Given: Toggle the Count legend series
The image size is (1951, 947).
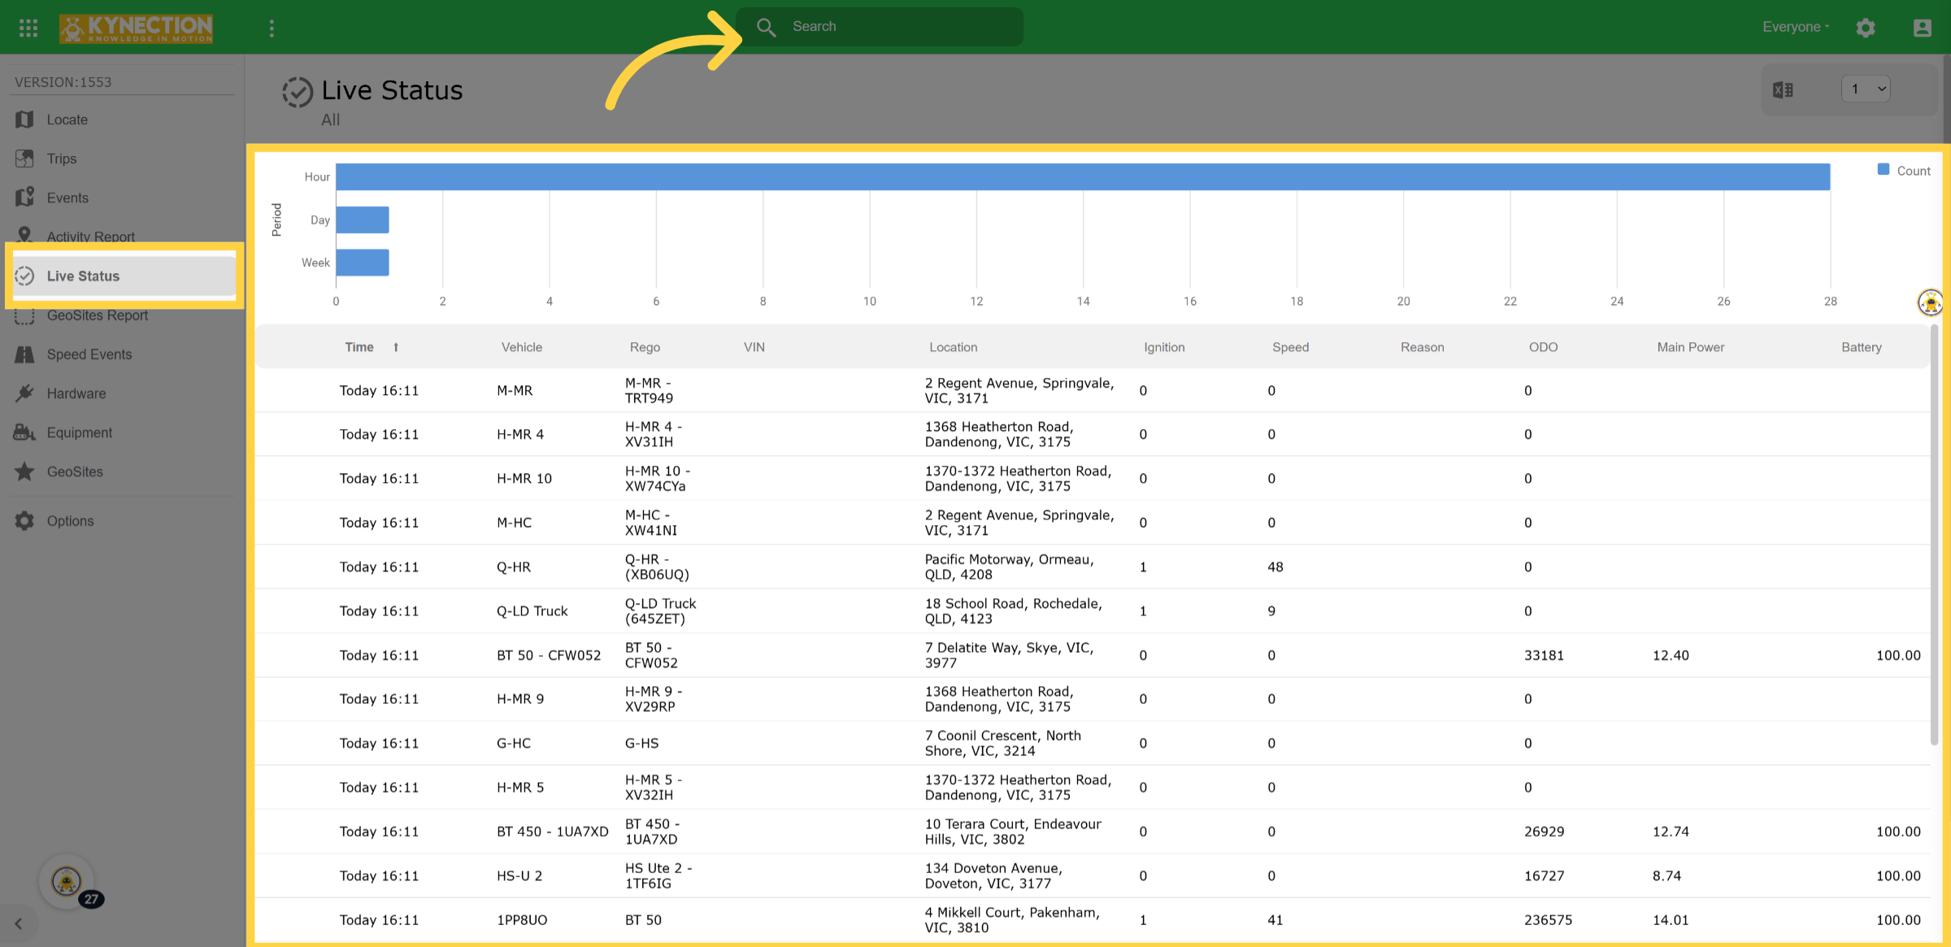Looking at the screenshot, I should tap(1903, 171).
